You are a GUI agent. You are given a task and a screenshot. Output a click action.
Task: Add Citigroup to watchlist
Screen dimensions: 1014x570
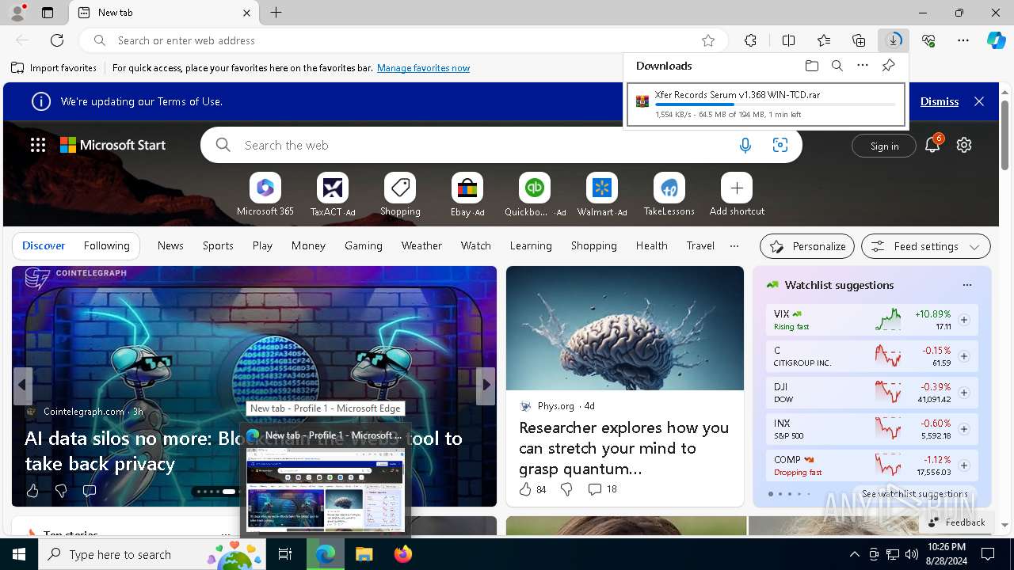coord(964,356)
